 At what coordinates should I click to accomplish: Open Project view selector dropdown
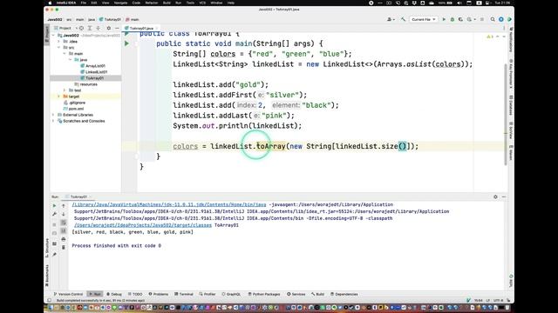point(66,28)
